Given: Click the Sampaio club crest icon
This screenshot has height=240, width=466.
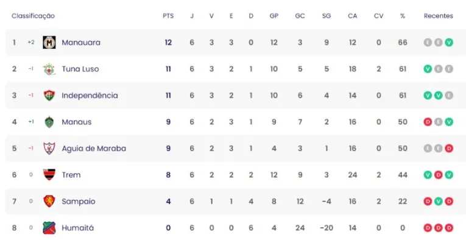Looking at the screenshot, I should point(49,201).
